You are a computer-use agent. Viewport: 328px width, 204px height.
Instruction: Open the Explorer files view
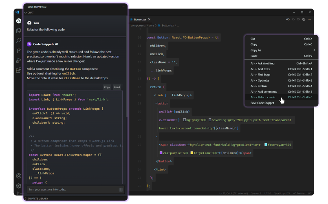pyautogui.click(x=19, y=31)
